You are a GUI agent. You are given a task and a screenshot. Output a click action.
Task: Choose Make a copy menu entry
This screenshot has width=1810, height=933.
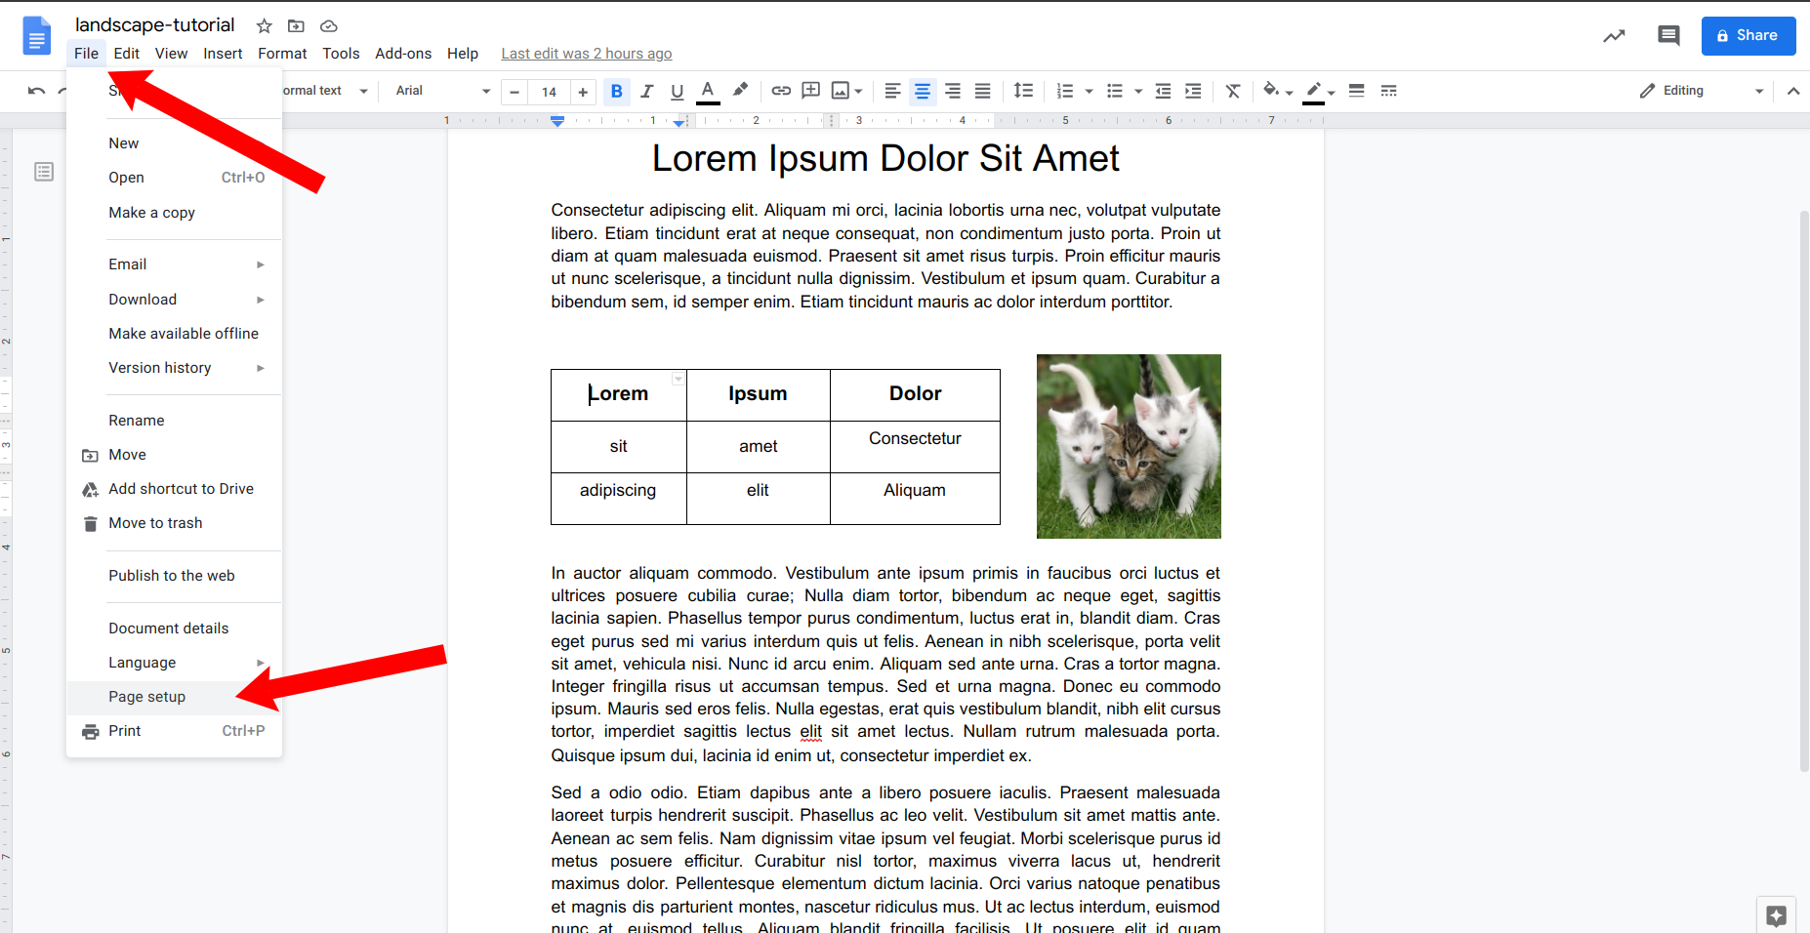(x=152, y=213)
